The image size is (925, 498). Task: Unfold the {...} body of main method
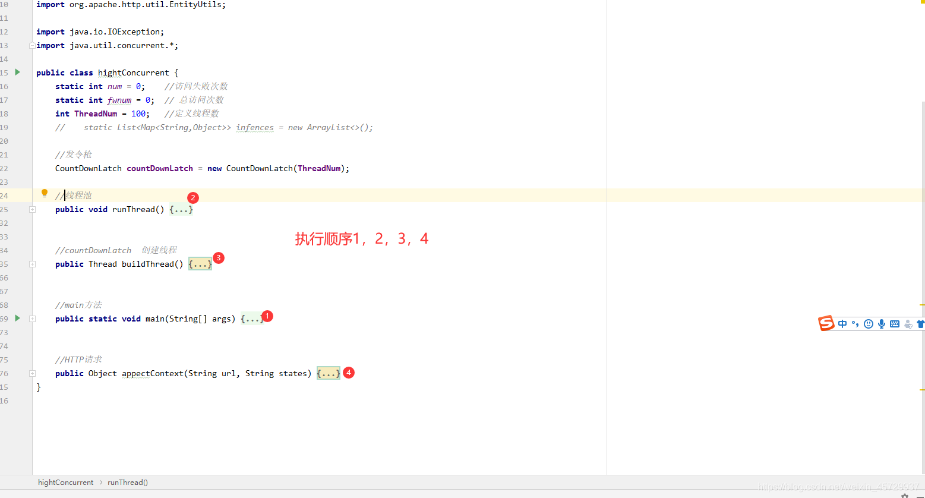click(x=252, y=319)
